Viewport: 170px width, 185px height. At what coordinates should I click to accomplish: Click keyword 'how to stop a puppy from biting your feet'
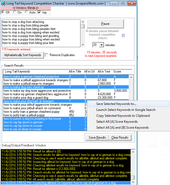click(28, 43)
